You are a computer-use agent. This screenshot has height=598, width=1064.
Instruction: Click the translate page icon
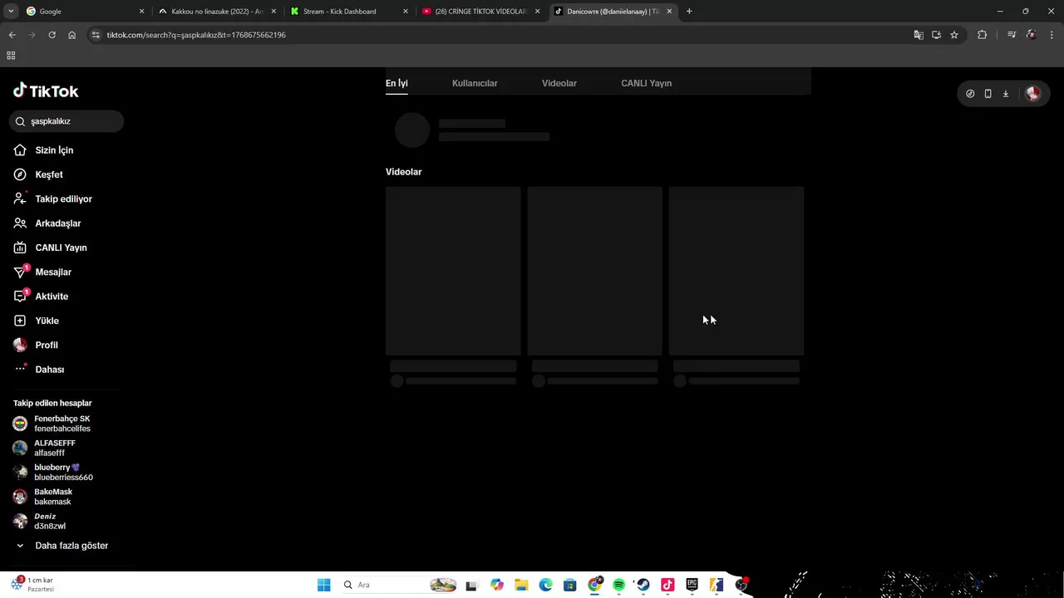919,35
